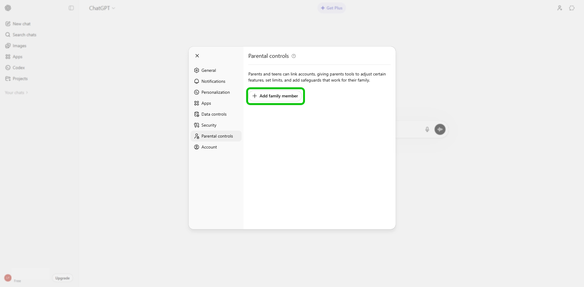
Task: Select the microphone icon for voice dictation
Action: coord(427,129)
